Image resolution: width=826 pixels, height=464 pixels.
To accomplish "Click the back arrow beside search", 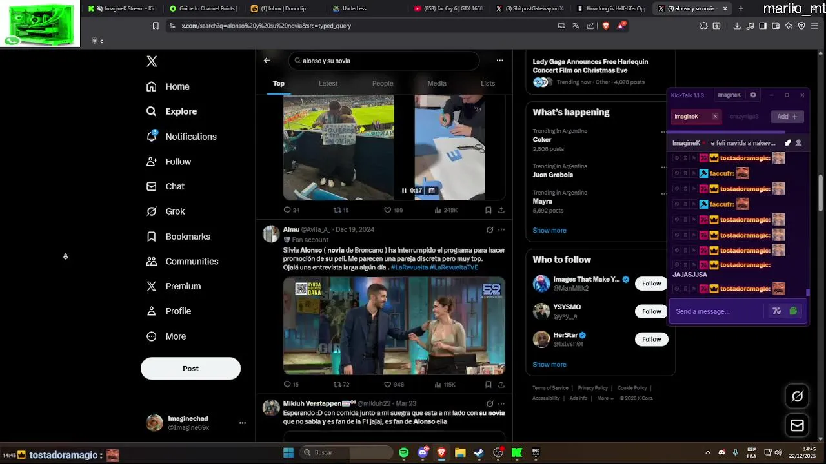I will point(267,61).
